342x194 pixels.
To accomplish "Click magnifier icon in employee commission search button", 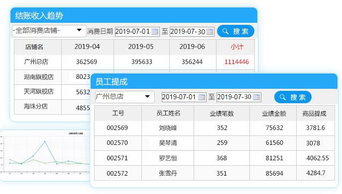I will pyautogui.click(x=282, y=97).
